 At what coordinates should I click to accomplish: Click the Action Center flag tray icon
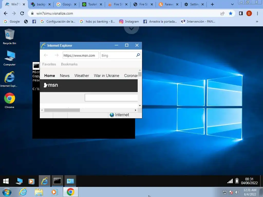(x=231, y=192)
